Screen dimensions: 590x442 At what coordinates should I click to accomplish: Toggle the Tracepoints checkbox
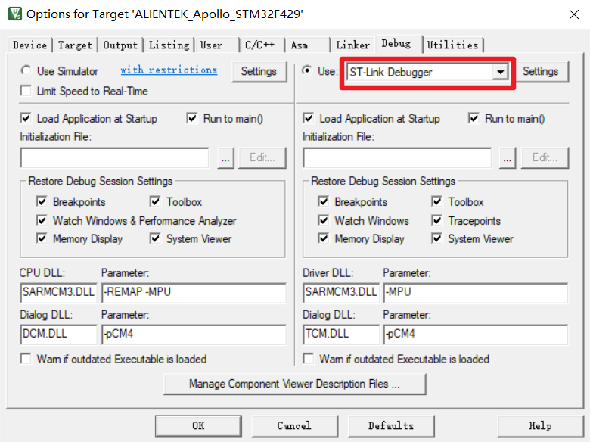(437, 220)
